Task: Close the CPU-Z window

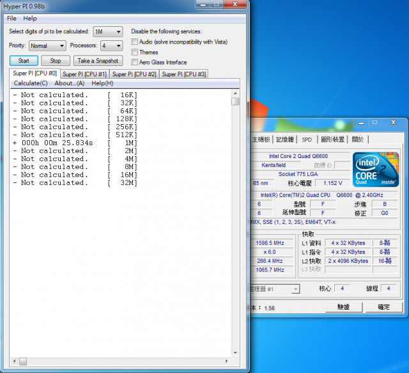Action: 394,122
